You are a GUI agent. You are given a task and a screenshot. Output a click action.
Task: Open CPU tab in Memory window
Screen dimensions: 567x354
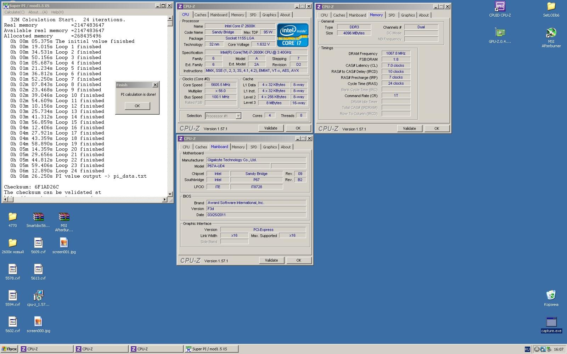(x=324, y=15)
